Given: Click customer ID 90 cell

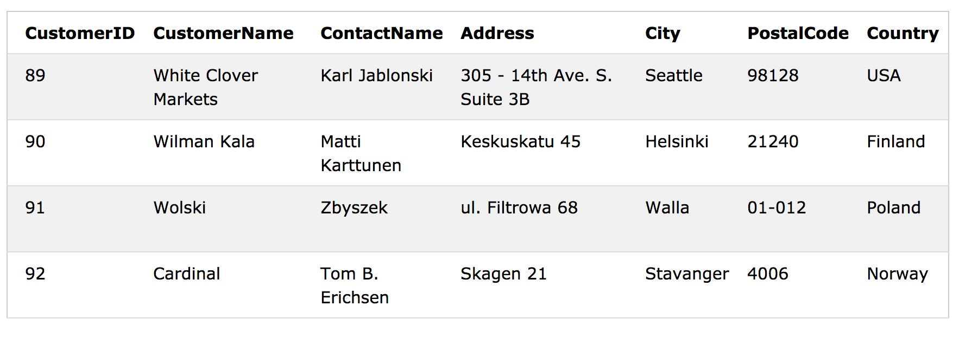Looking at the screenshot, I should click(x=35, y=141).
